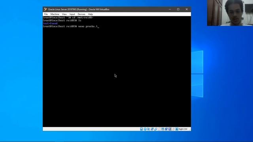Open the View menu

pos(64,14)
